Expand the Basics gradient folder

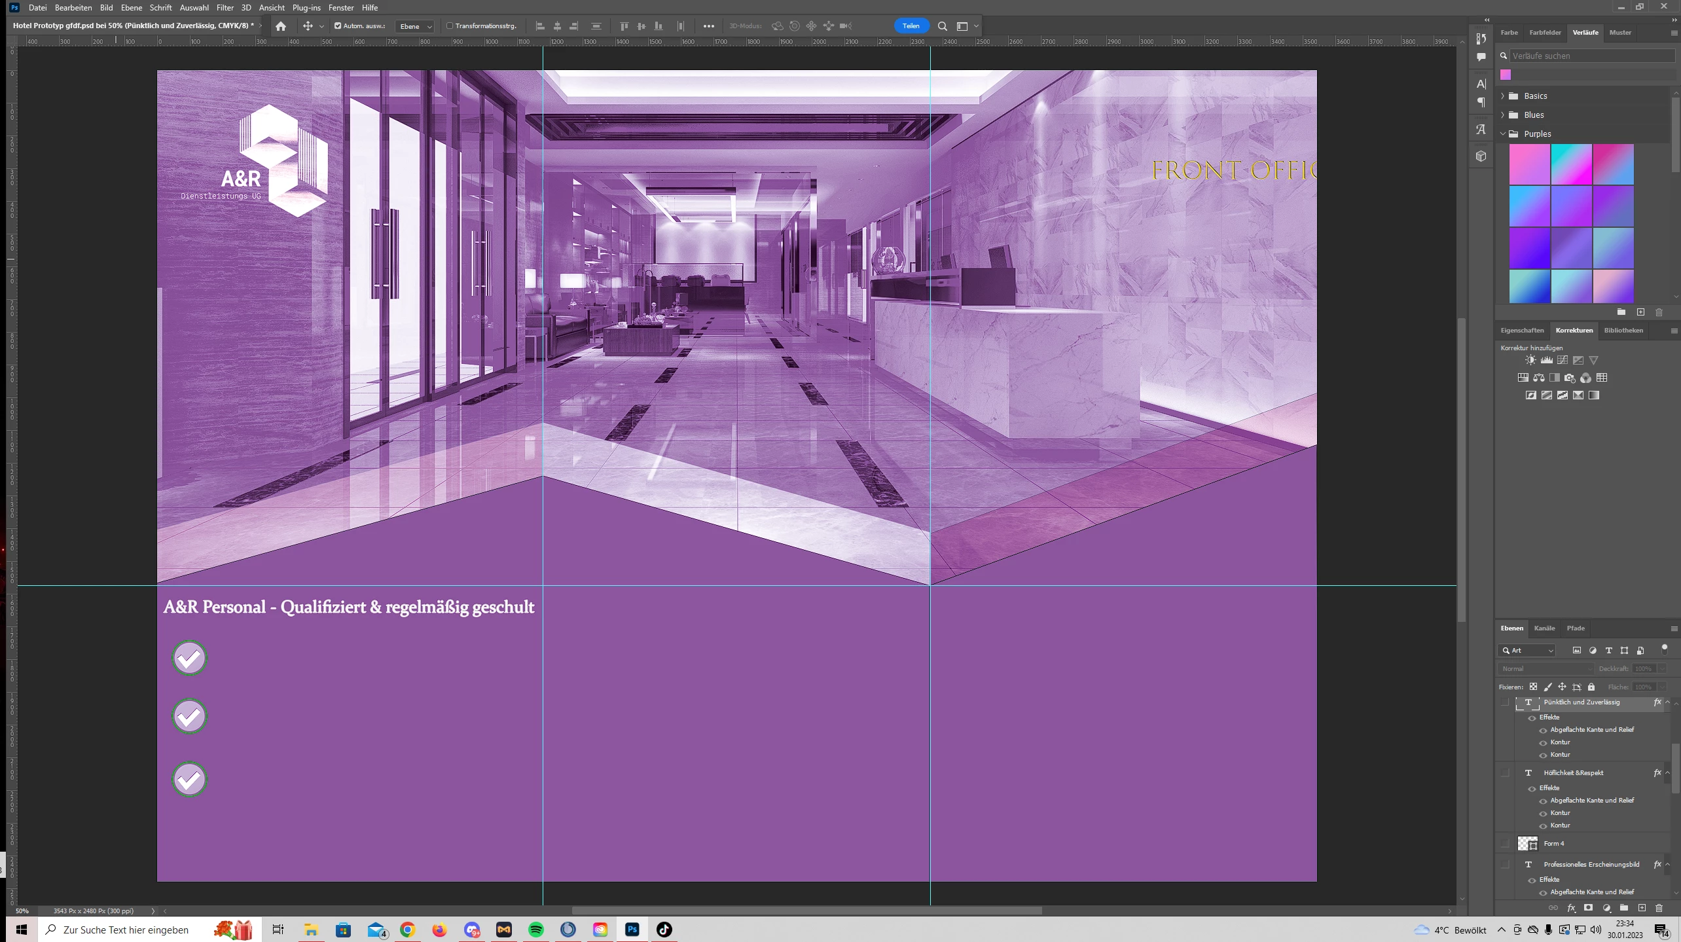(1502, 96)
